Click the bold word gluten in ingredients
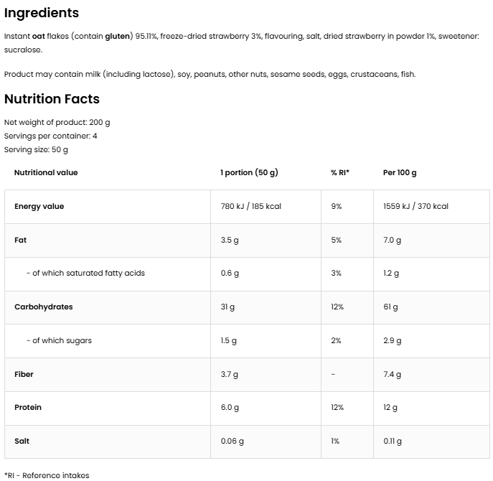 tap(118, 37)
